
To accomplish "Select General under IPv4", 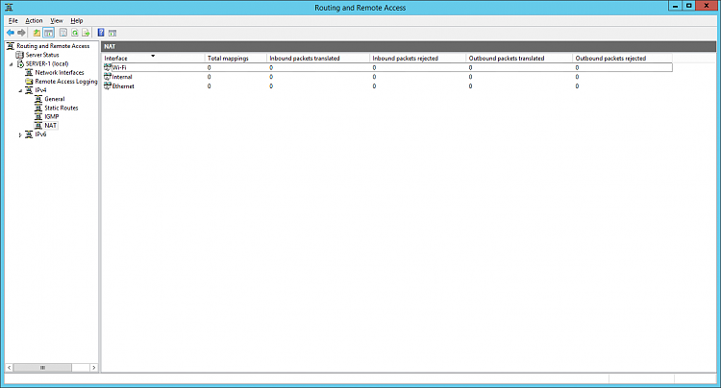I will pos(54,99).
